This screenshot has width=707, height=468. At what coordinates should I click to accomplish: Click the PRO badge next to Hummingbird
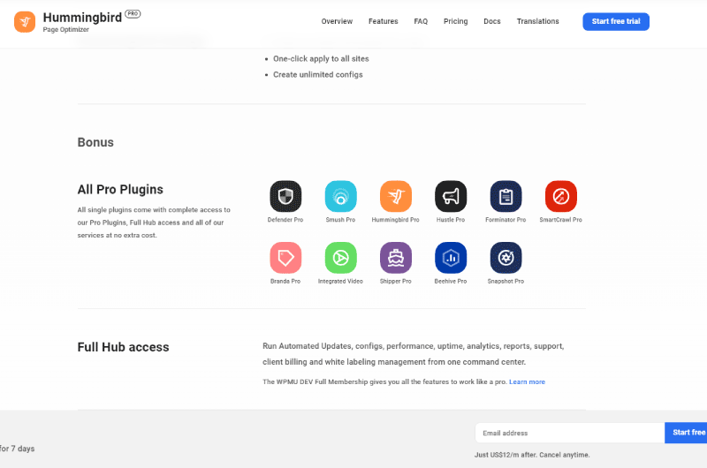pyautogui.click(x=133, y=14)
